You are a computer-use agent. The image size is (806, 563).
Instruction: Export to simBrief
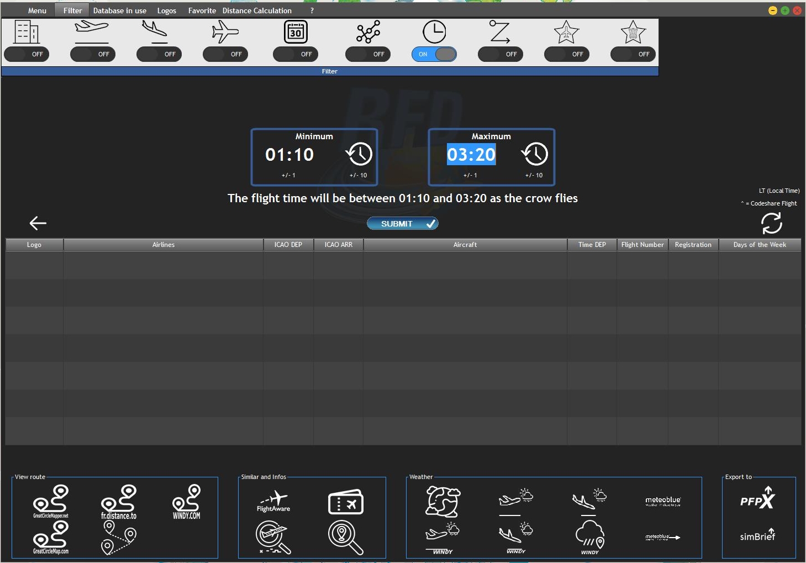point(758,535)
